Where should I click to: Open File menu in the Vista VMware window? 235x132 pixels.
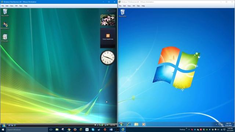coord(3,6)
